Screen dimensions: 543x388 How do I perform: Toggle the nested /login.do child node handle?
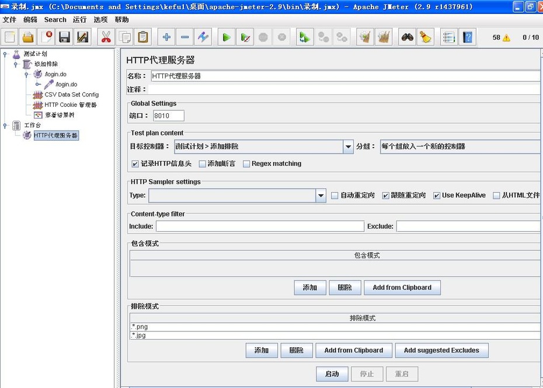[x=38, y=84]
